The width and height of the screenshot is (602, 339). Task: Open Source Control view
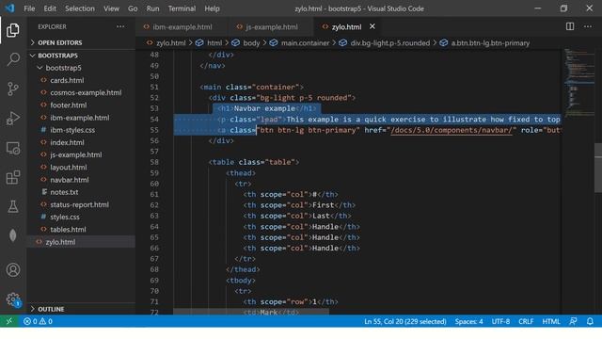click(x=12, y=89)
